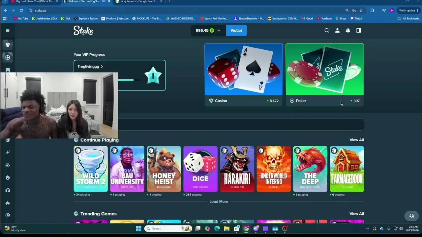Launch The Deep game
The width and height of the screenshot is (422, 237).
click(310, 169)
